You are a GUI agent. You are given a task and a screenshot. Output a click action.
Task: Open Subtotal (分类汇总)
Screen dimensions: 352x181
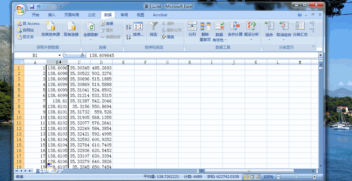[300, 29]
